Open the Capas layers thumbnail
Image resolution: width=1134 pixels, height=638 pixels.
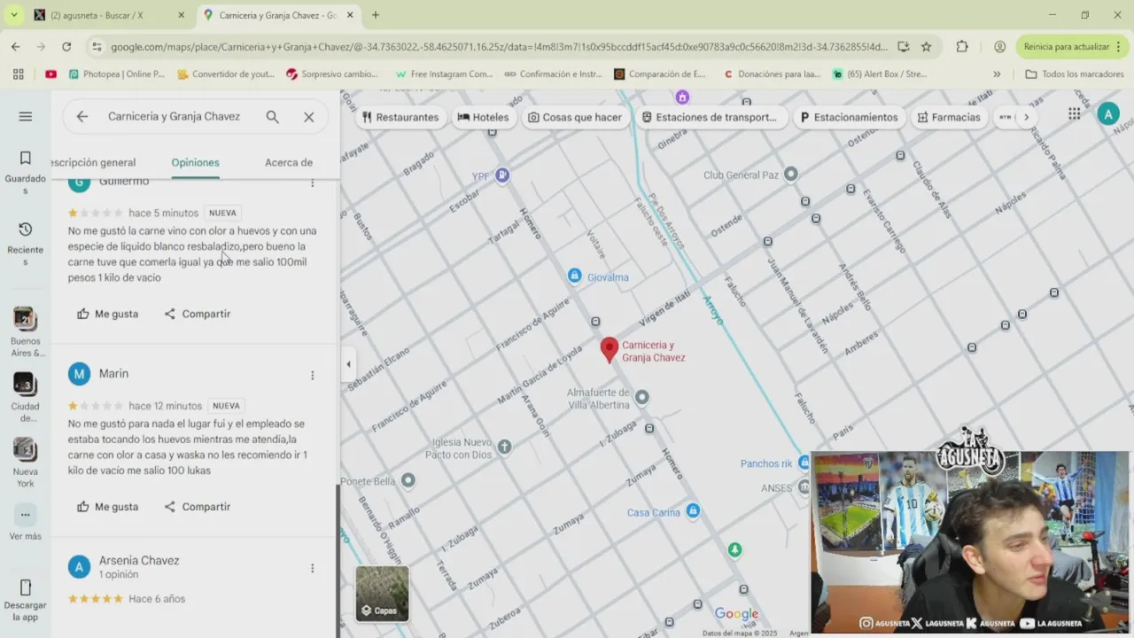point(382,593)
